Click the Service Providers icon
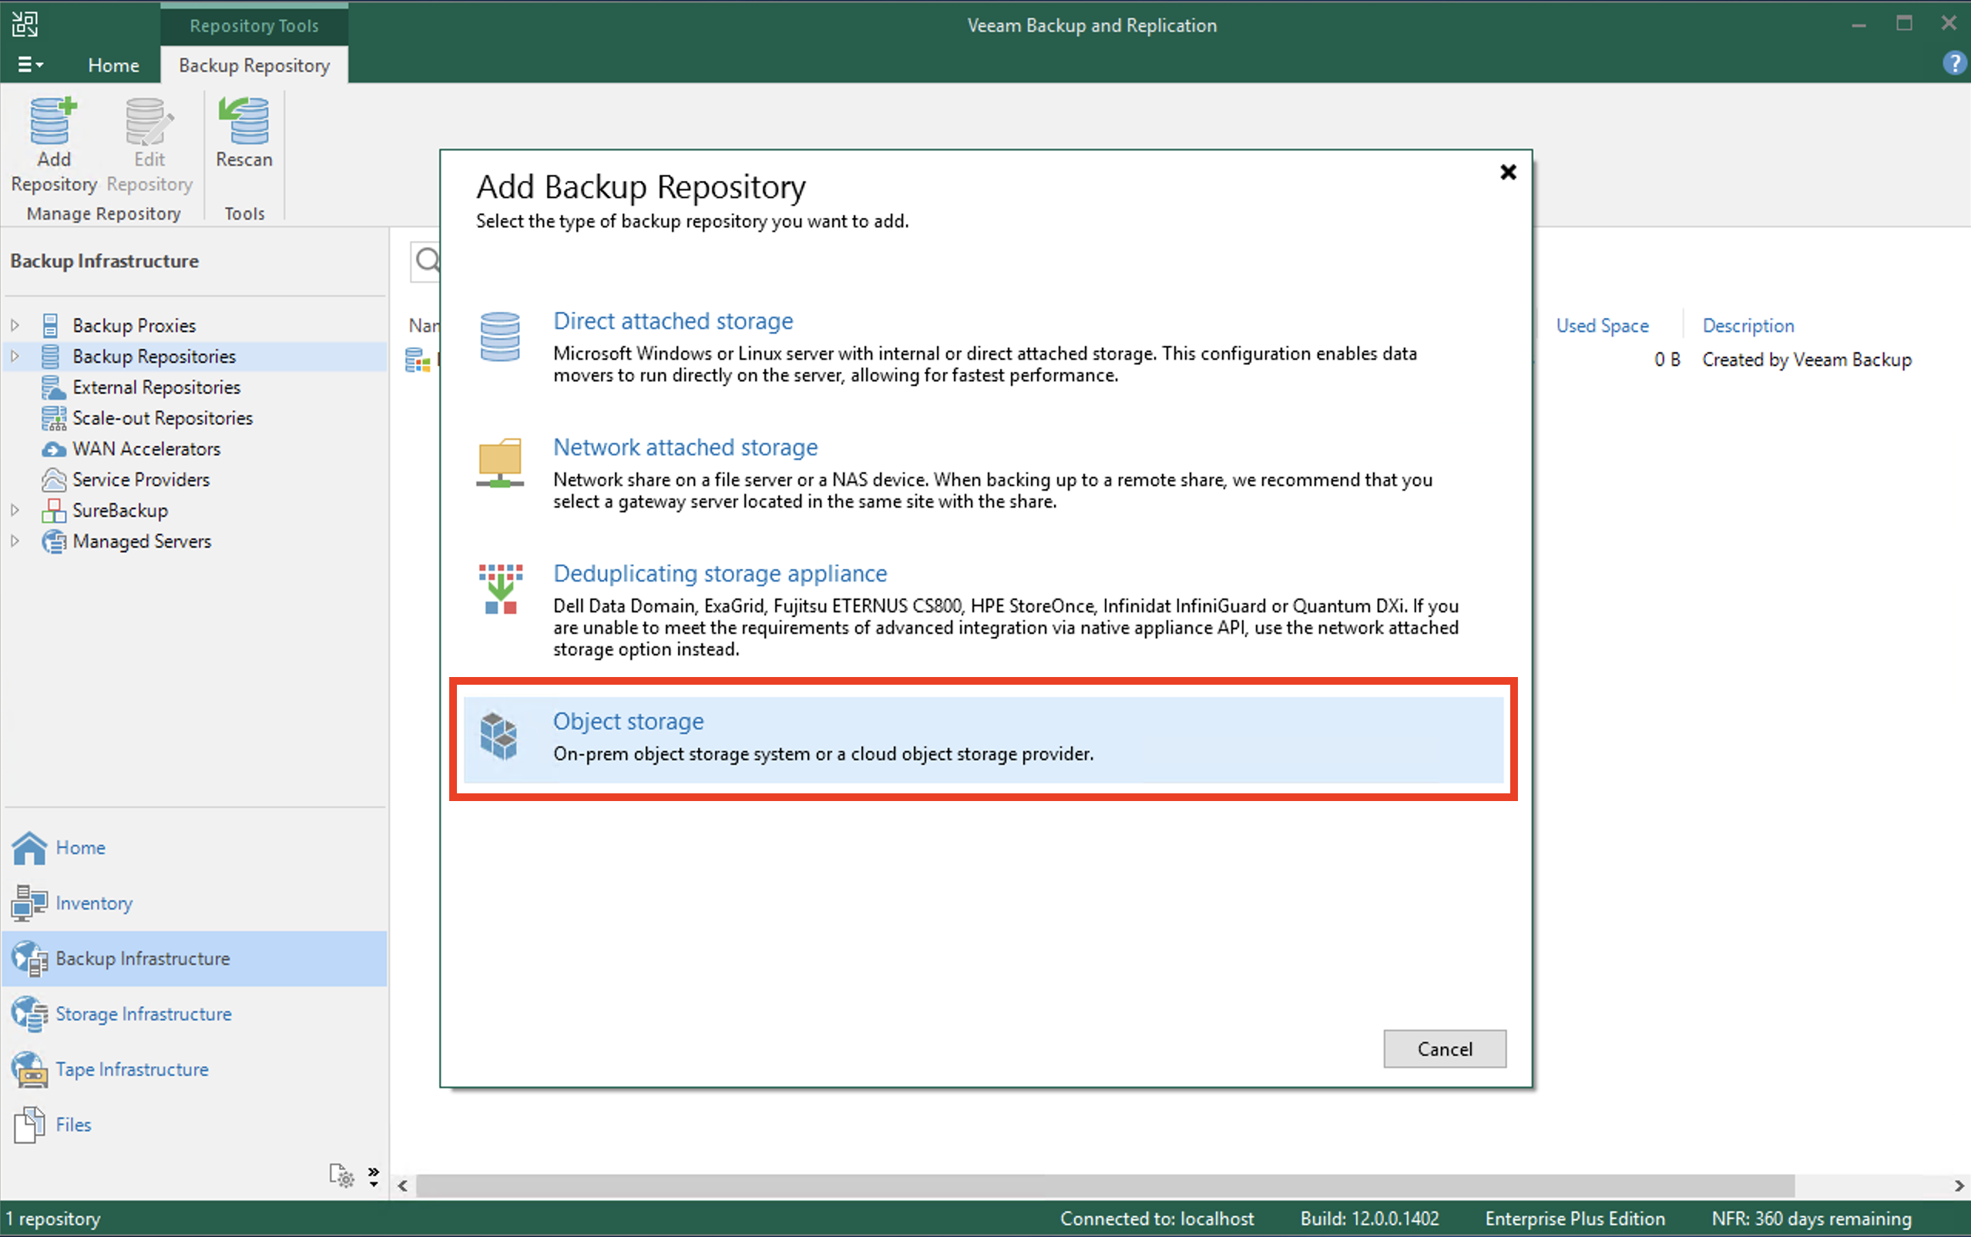Image resolution: width=1971 pixels, height=1237 pixels. click(53, 479)
